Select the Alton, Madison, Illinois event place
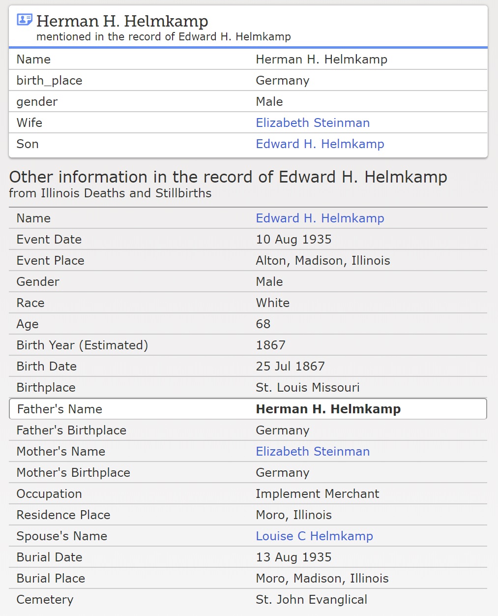The image size is (498, 616). 322,261
